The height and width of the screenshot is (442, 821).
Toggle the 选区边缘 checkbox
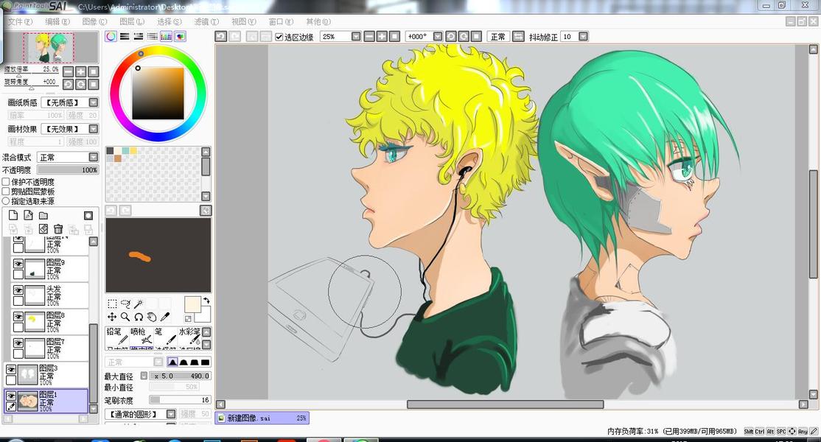coord(279,37)
